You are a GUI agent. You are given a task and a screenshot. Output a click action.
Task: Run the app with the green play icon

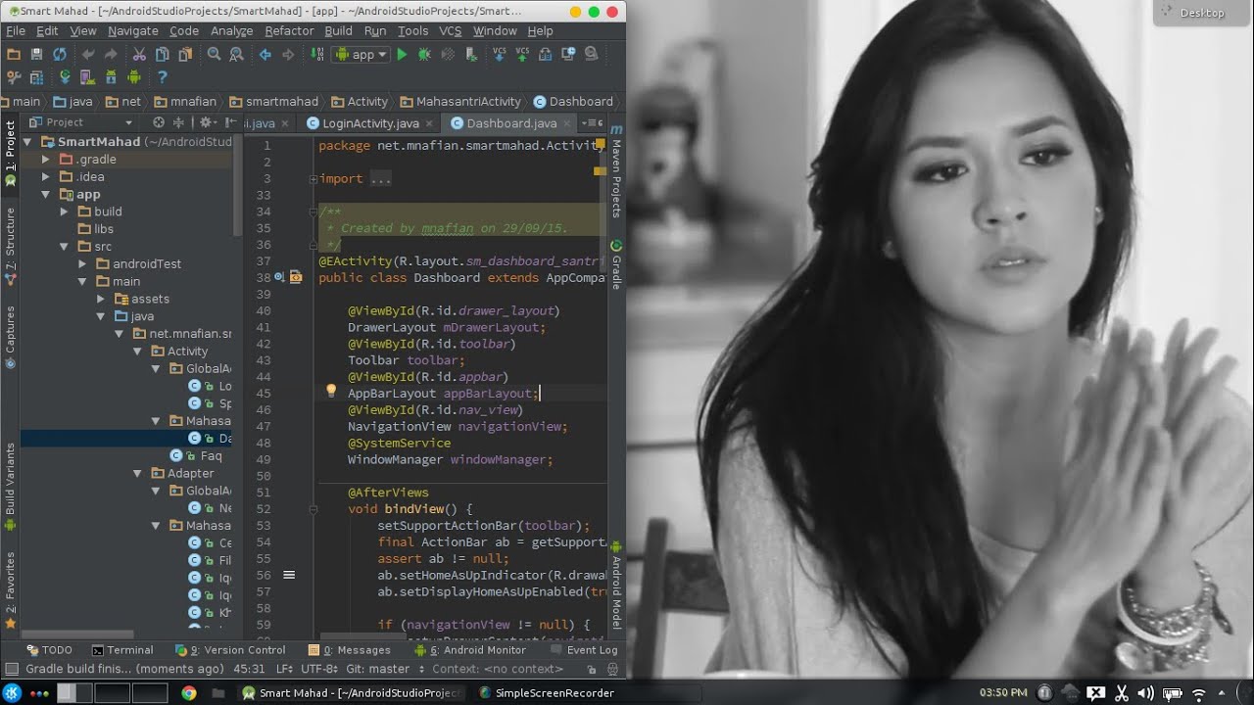[x=402, y=55]
